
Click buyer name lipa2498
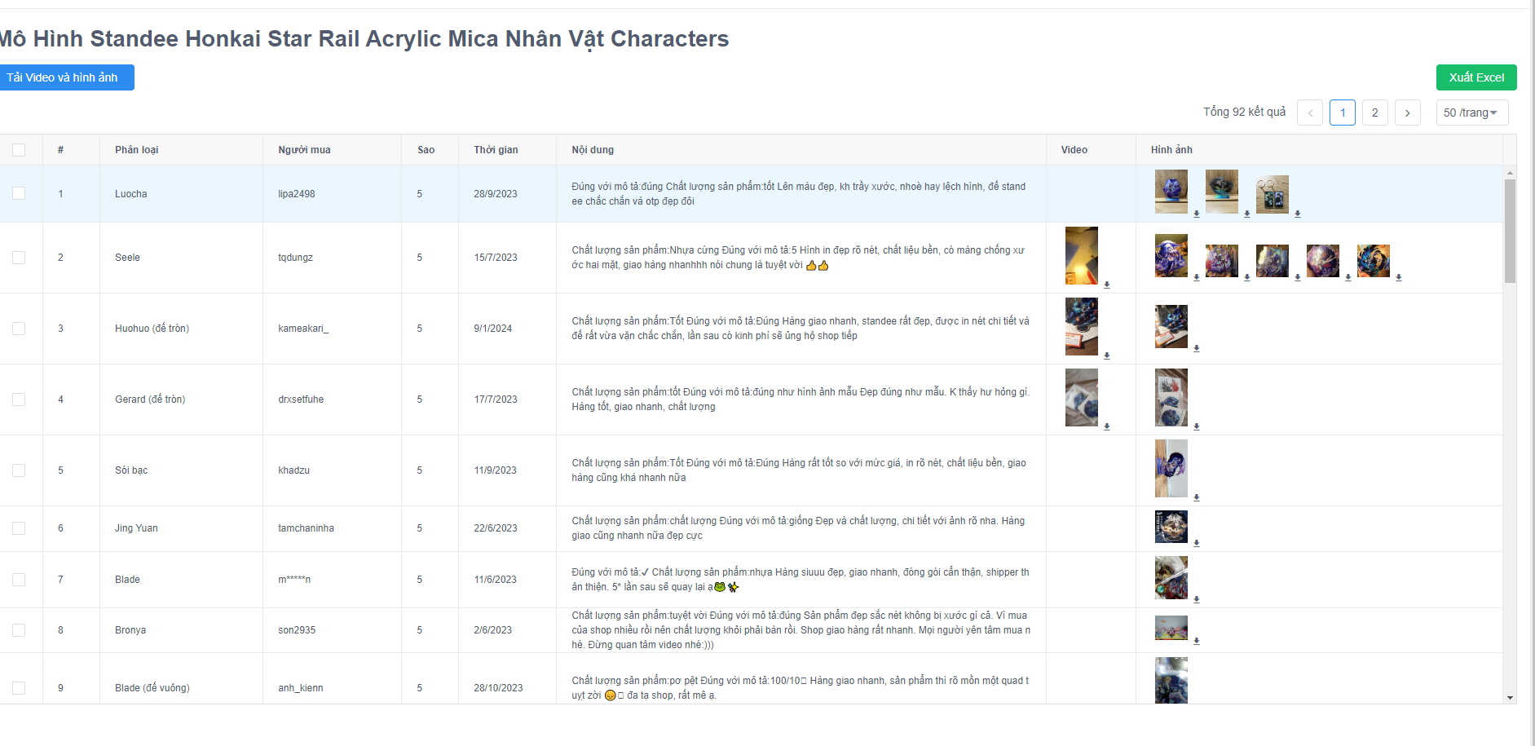297,194
